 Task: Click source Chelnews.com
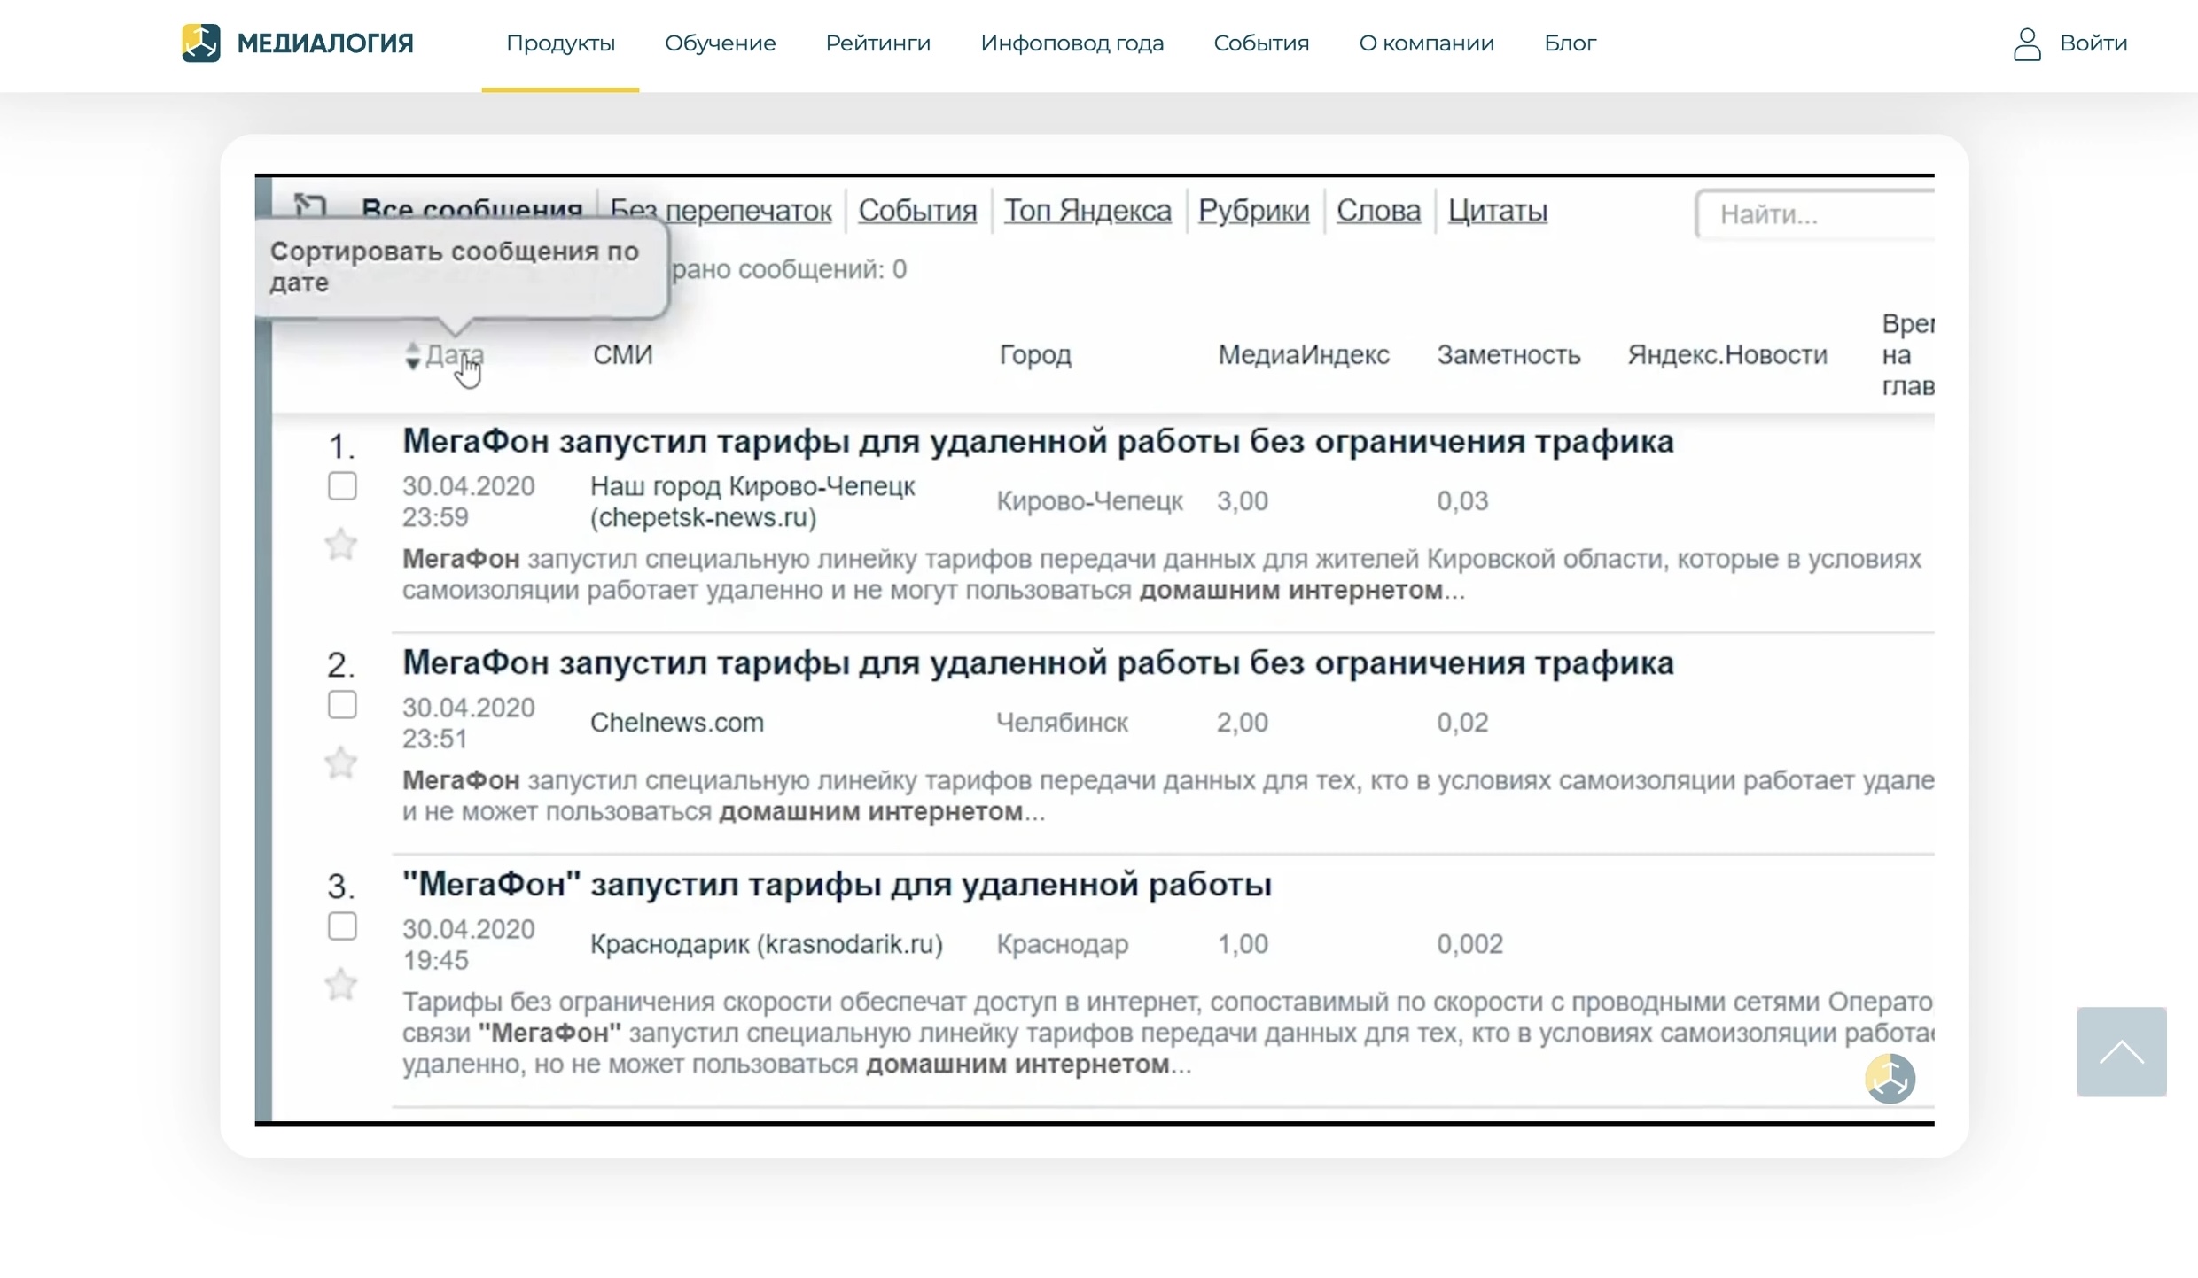pyautogui.click(x=676, y=723)
